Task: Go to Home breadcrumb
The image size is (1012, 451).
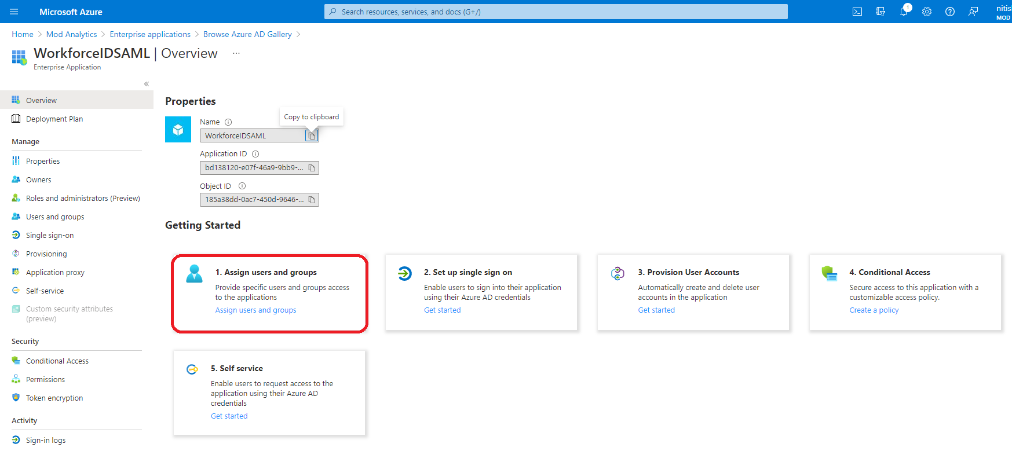Action: click(x=23, y=34)
